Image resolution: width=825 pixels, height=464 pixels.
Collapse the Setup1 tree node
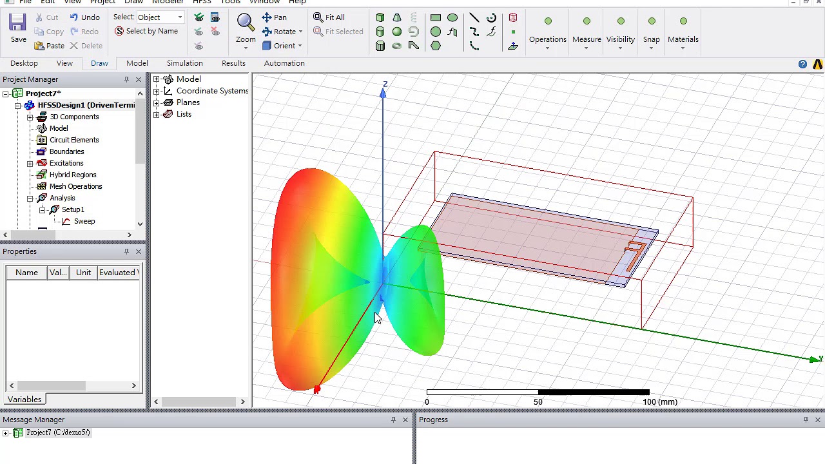point(42,210)
